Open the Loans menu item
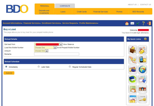 63,12
